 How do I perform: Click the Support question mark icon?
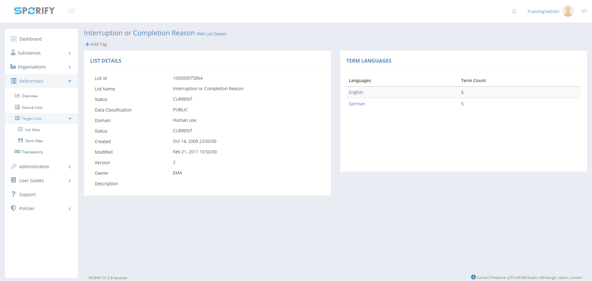pos(13,194)
